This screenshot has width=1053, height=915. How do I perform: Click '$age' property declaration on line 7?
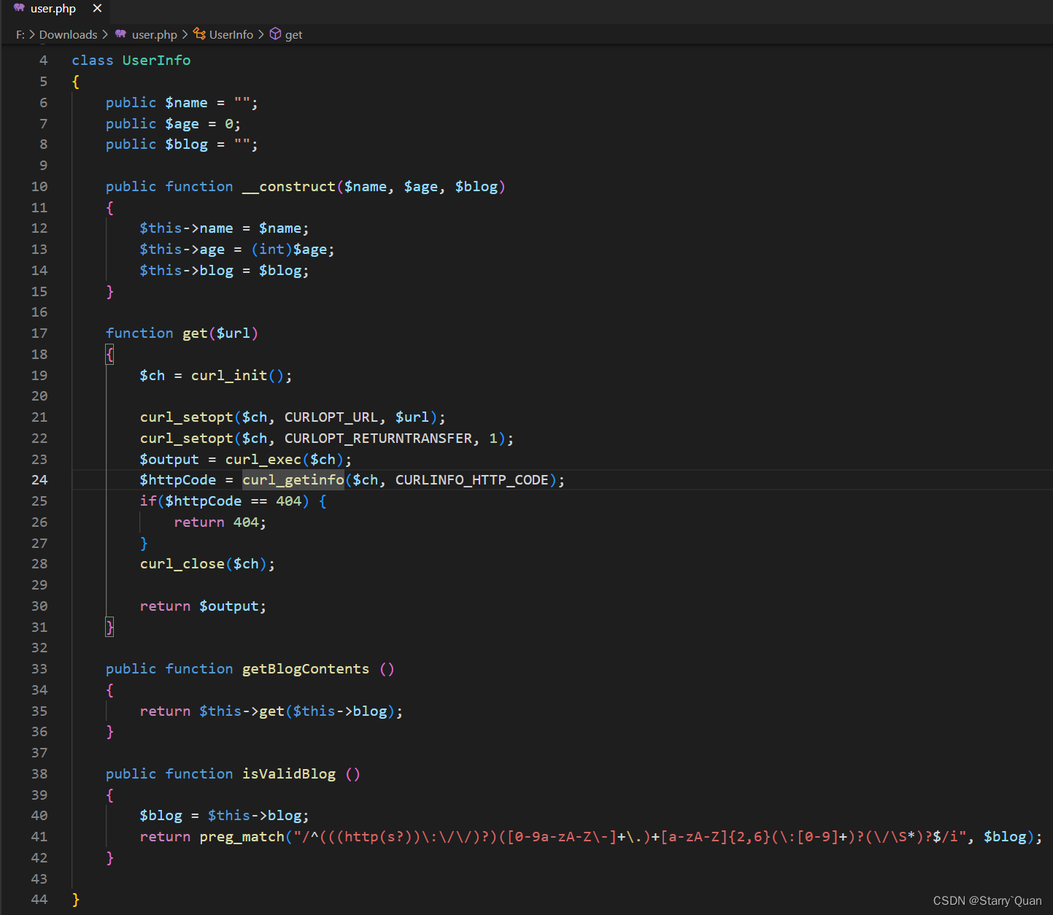coord(182,124)
